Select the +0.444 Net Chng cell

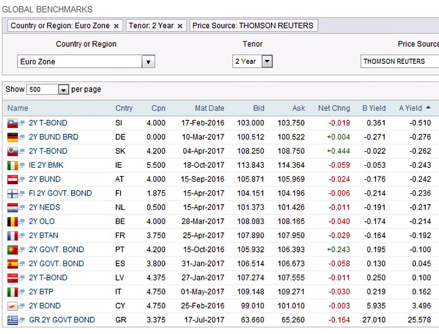click(x=339, y=151)
